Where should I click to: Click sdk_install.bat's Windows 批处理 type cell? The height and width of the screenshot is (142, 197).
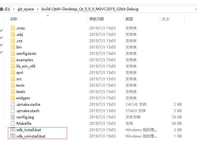coord(141,130)
